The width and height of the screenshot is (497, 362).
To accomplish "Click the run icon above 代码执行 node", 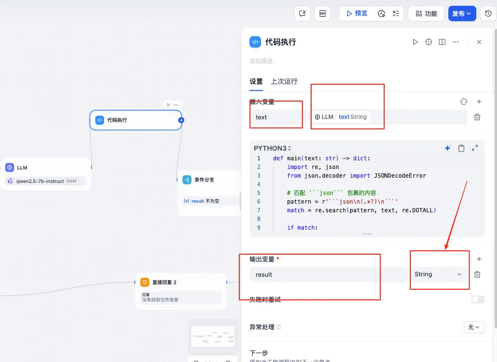I will (x=168, y=105).
